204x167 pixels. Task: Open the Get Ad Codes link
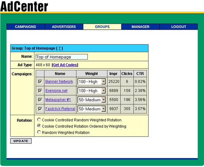point(65,65)
